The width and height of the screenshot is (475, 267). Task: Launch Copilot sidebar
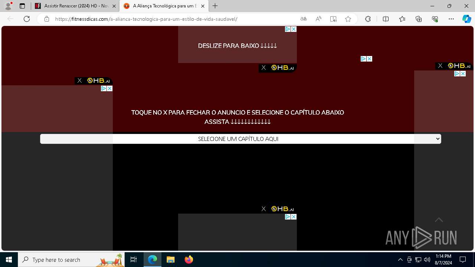click(467, 19)
